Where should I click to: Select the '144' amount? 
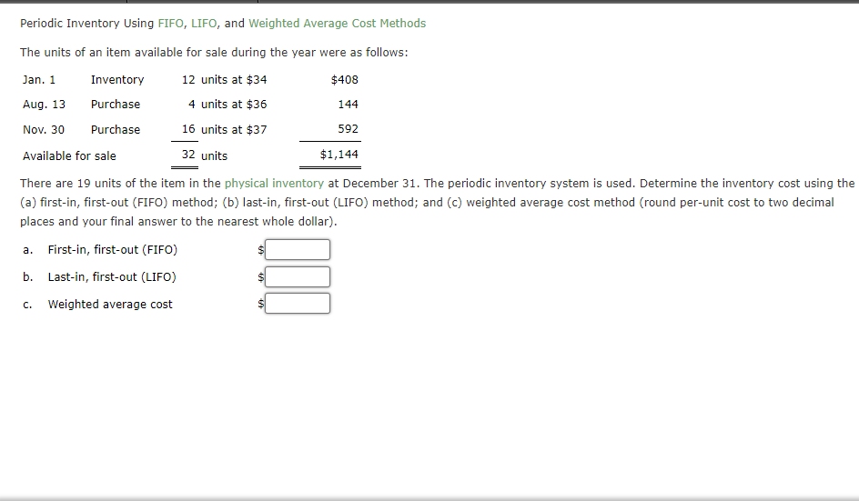click(348, 105)
